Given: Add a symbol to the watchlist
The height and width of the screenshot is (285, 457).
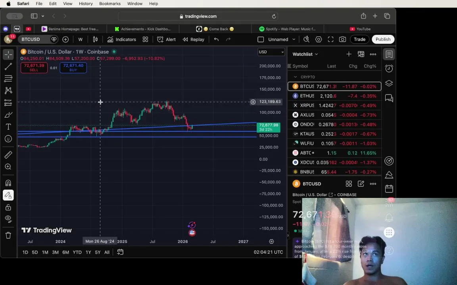Looking at the screenshot, I should [349, 54].
